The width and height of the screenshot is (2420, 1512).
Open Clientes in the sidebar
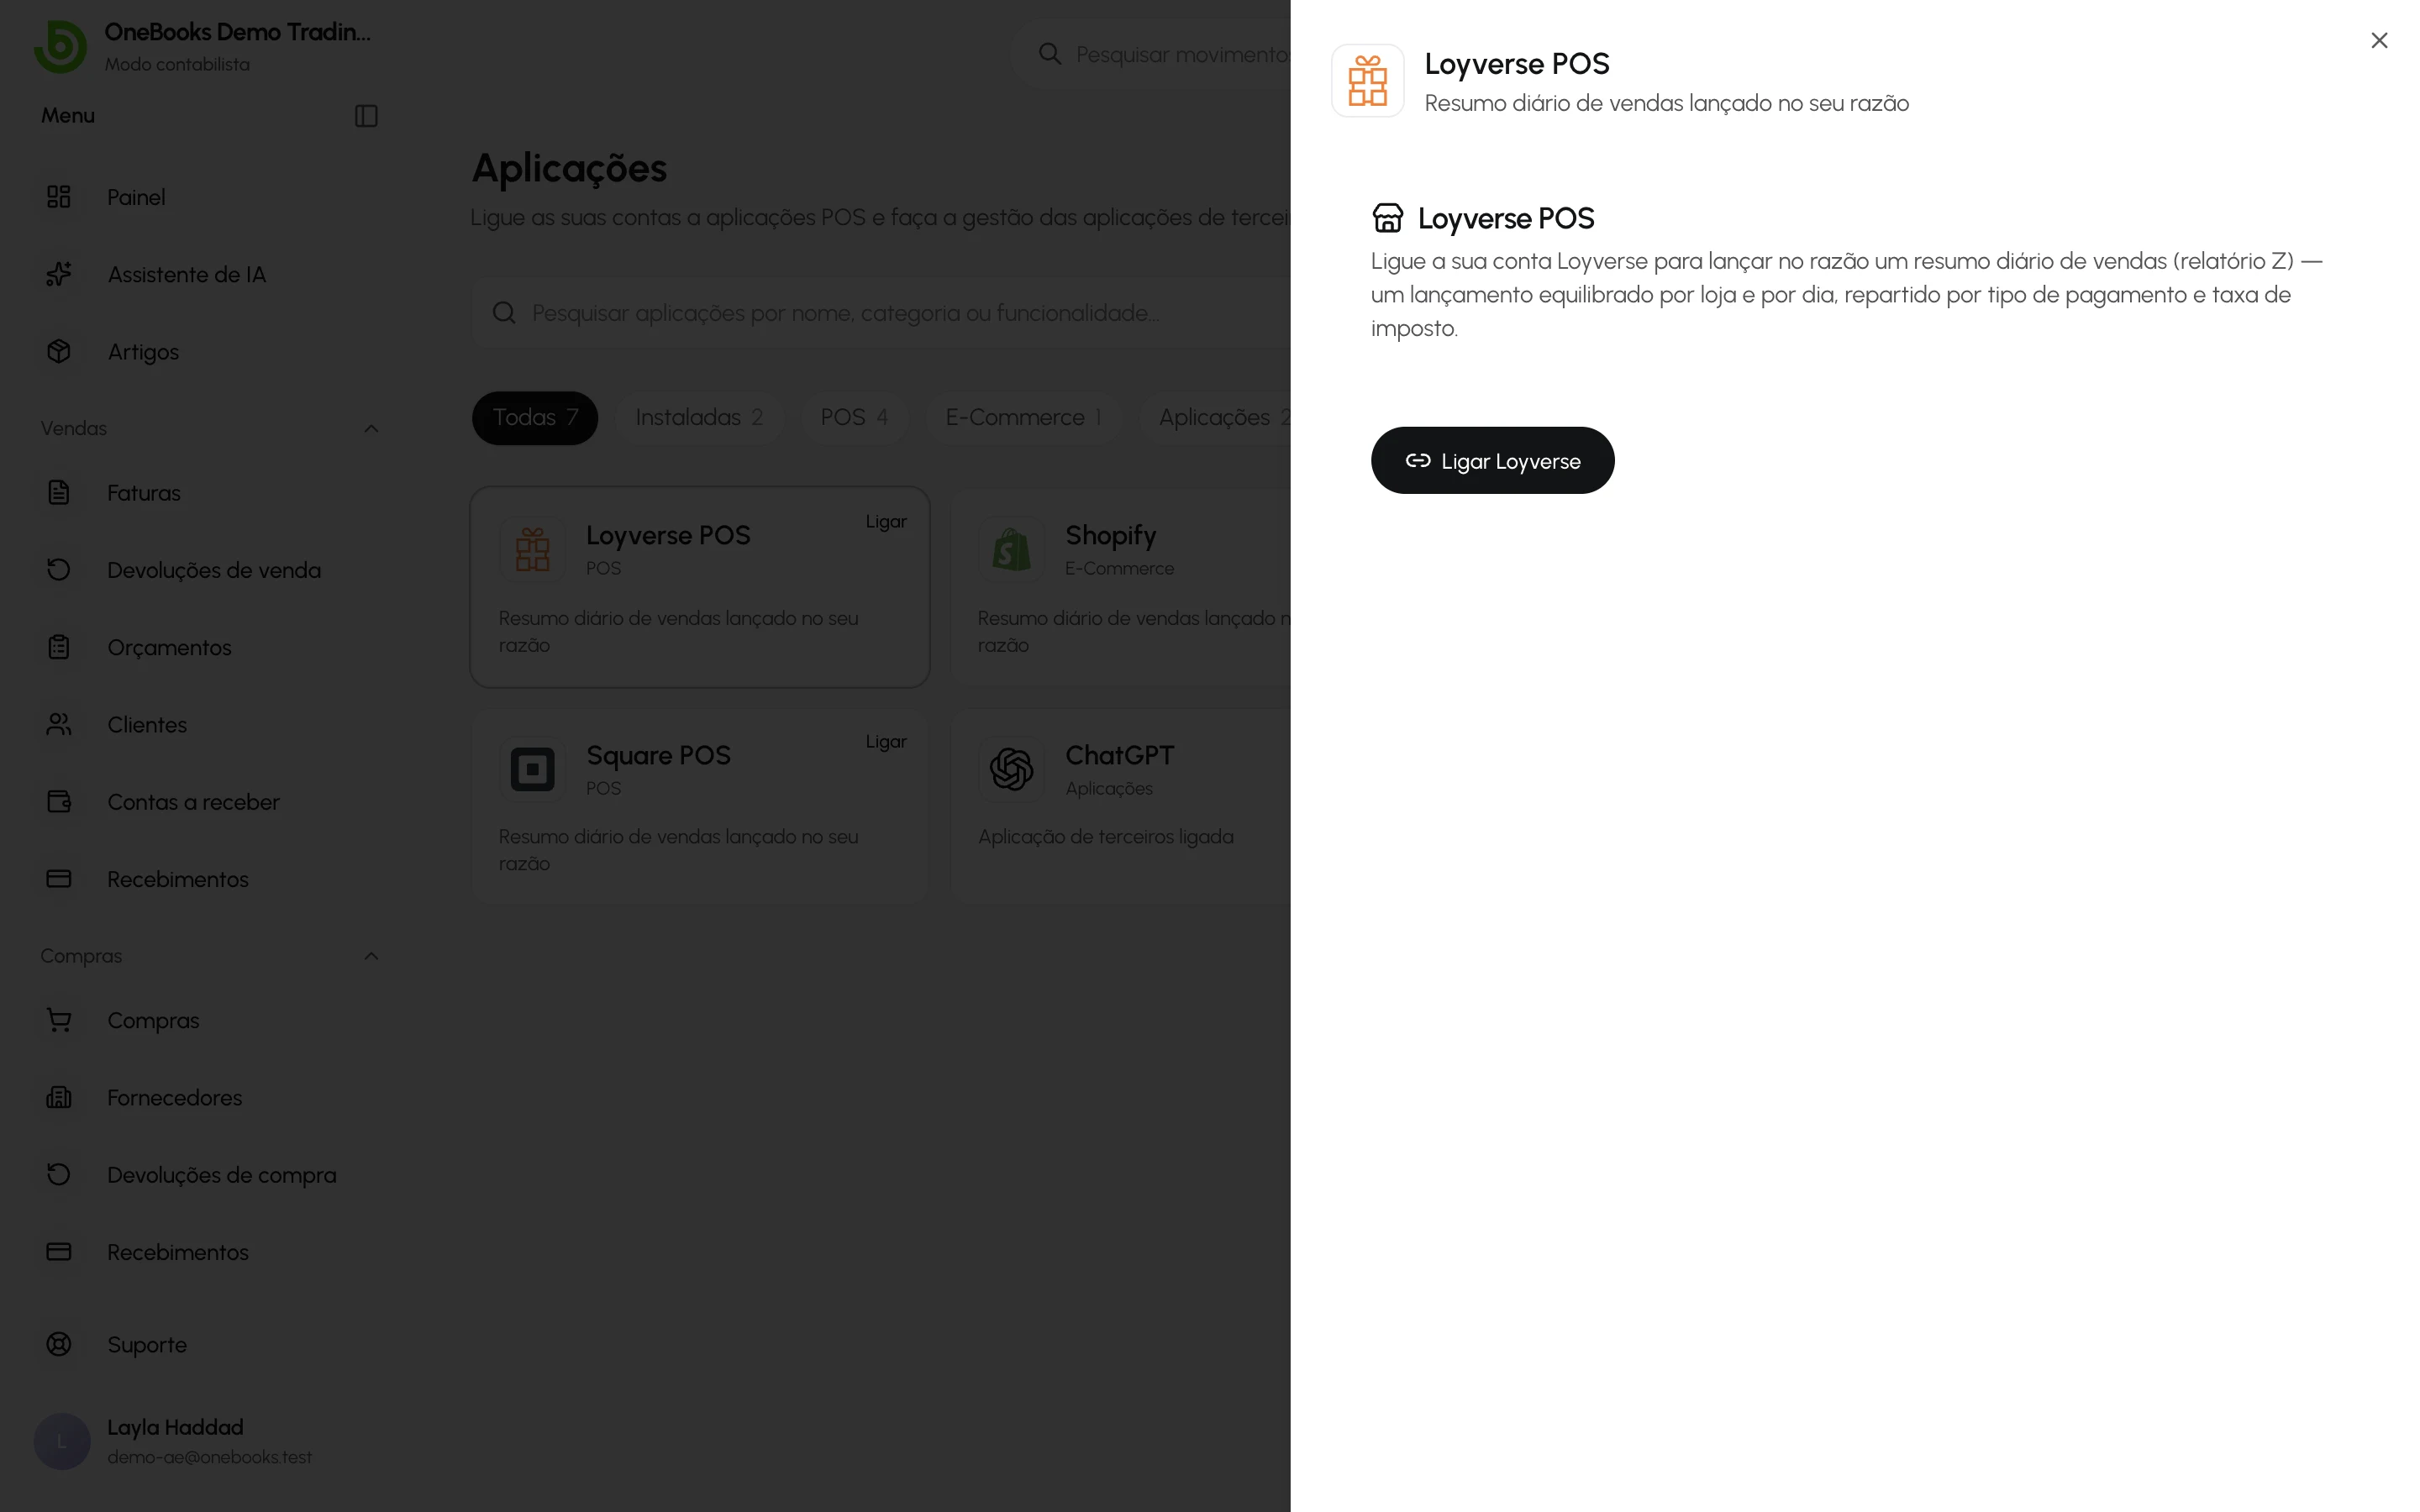pyautogui.click(x=147, y=725)
